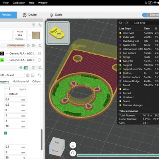Open the nozzle 0.4 dropdown
This screenshot has width=159, height=159.
(20, 35)
